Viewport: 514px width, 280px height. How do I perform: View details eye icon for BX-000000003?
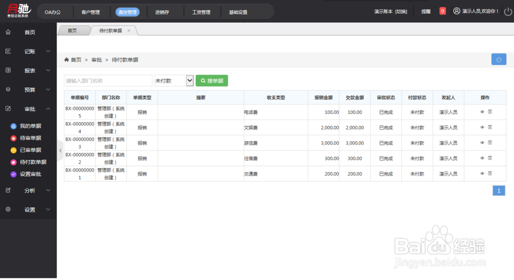click(x=482, y=143)
